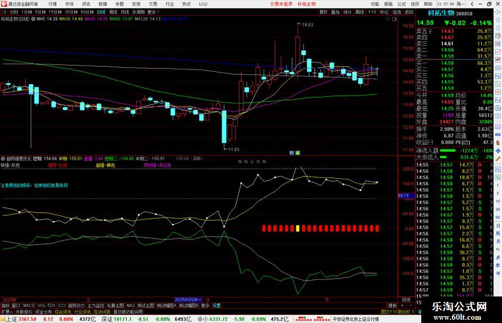Viewport: 502px width, 323px height.
Task: Click the 图文F10 button at bottom right
Action: (x=389, y=311)
